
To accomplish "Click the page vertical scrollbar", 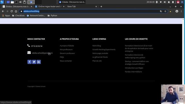I will [183, 51].
